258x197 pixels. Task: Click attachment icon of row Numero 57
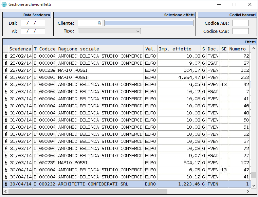(x=6, y=141)
